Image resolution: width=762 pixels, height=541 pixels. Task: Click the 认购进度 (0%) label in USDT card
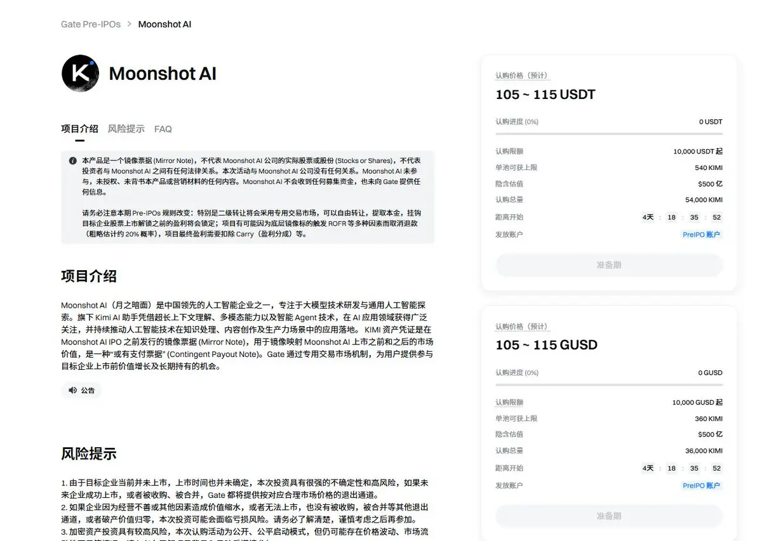tap(517, 122)
